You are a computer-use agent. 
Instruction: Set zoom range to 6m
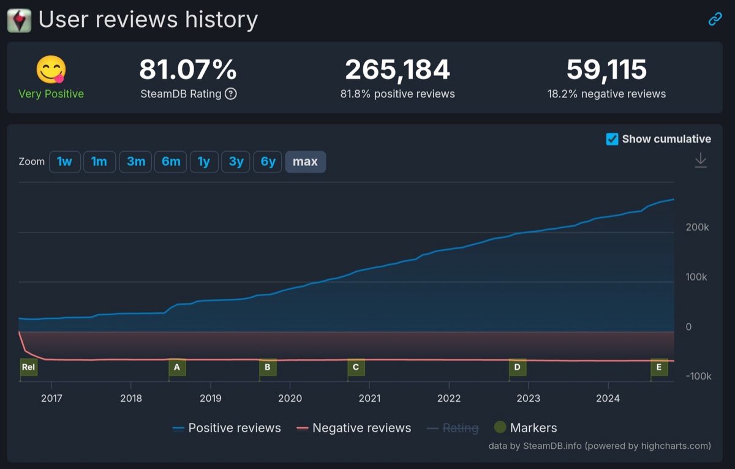coord(170,162)
